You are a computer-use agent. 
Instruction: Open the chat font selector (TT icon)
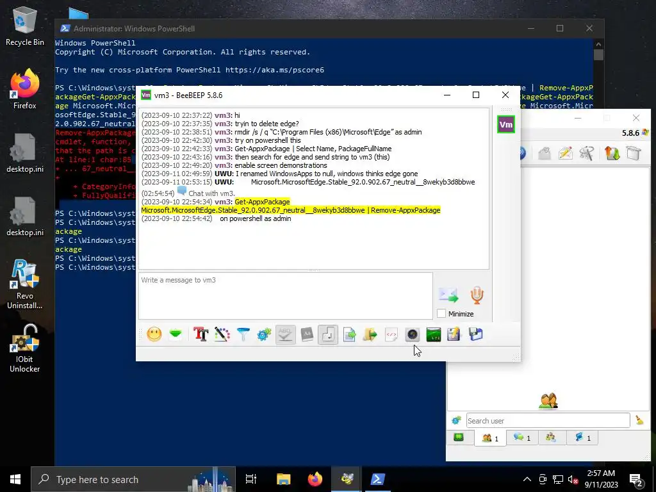pos(201,334)
